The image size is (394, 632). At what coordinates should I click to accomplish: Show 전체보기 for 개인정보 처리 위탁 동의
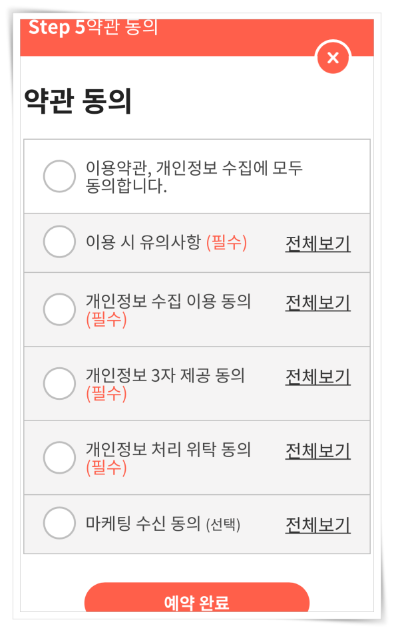point(317,450)
